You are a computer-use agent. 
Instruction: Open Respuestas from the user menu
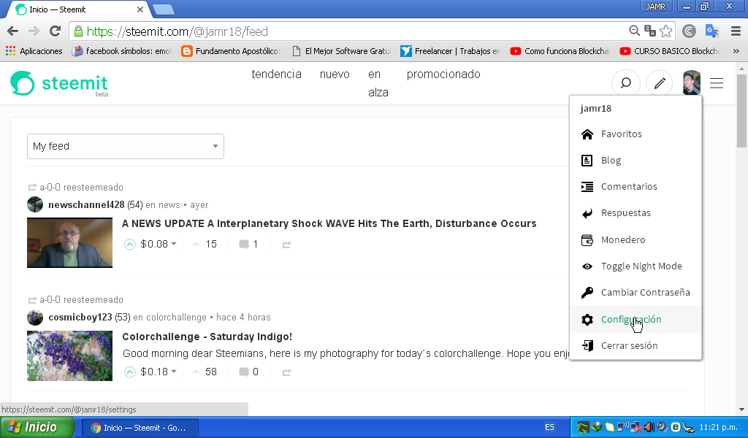pos(636,213)
